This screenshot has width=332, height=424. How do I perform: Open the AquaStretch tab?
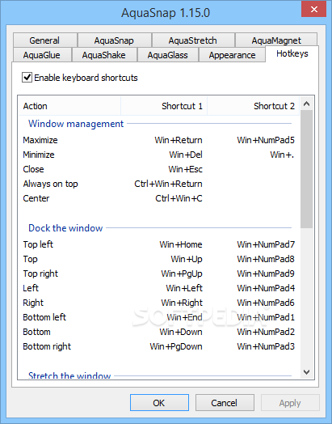click(193, 40)
